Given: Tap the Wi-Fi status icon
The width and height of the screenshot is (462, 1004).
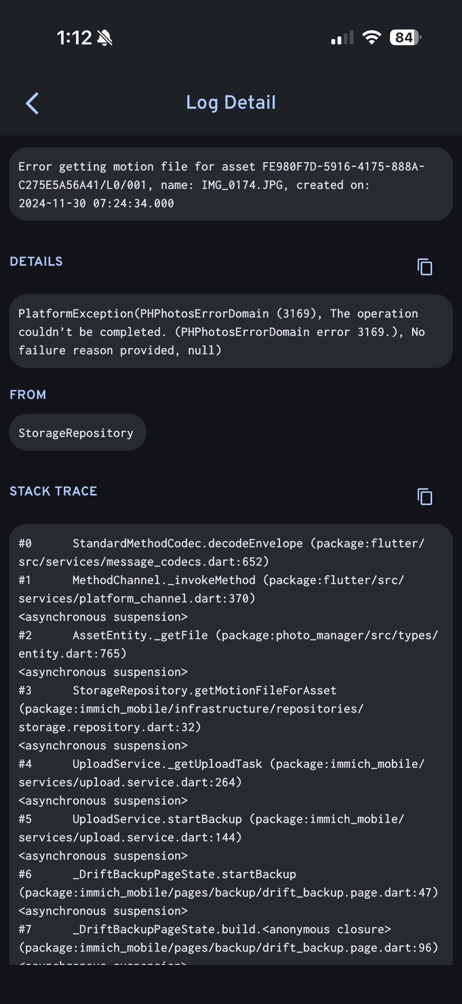Looking at the screenshot, I should [x=372, y=38].
